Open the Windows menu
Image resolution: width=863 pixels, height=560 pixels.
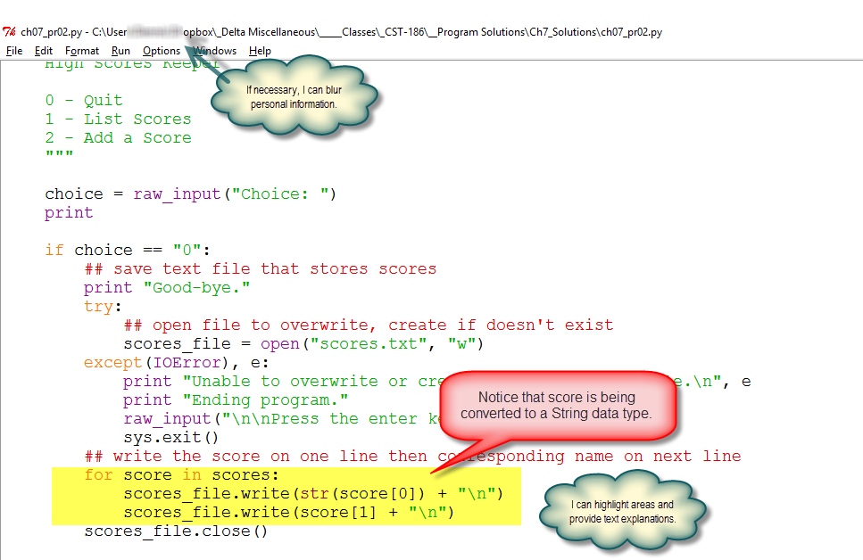(x=217, y=51)
